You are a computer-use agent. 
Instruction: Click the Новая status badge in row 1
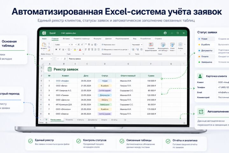click(x=105, y=81)
